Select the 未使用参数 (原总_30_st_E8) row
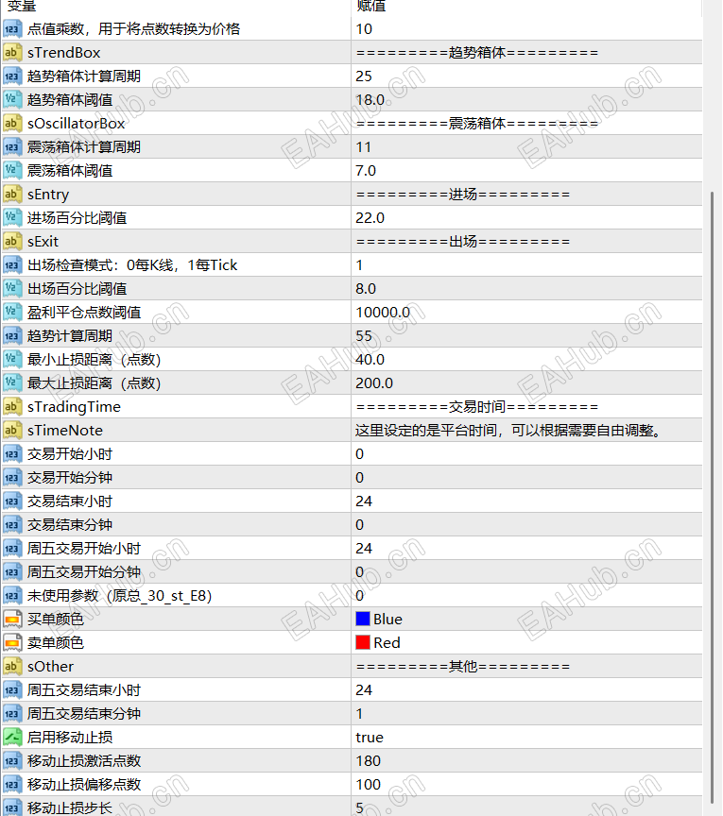The width and height of the screenshot is (723, 816). tap(352, 595)
